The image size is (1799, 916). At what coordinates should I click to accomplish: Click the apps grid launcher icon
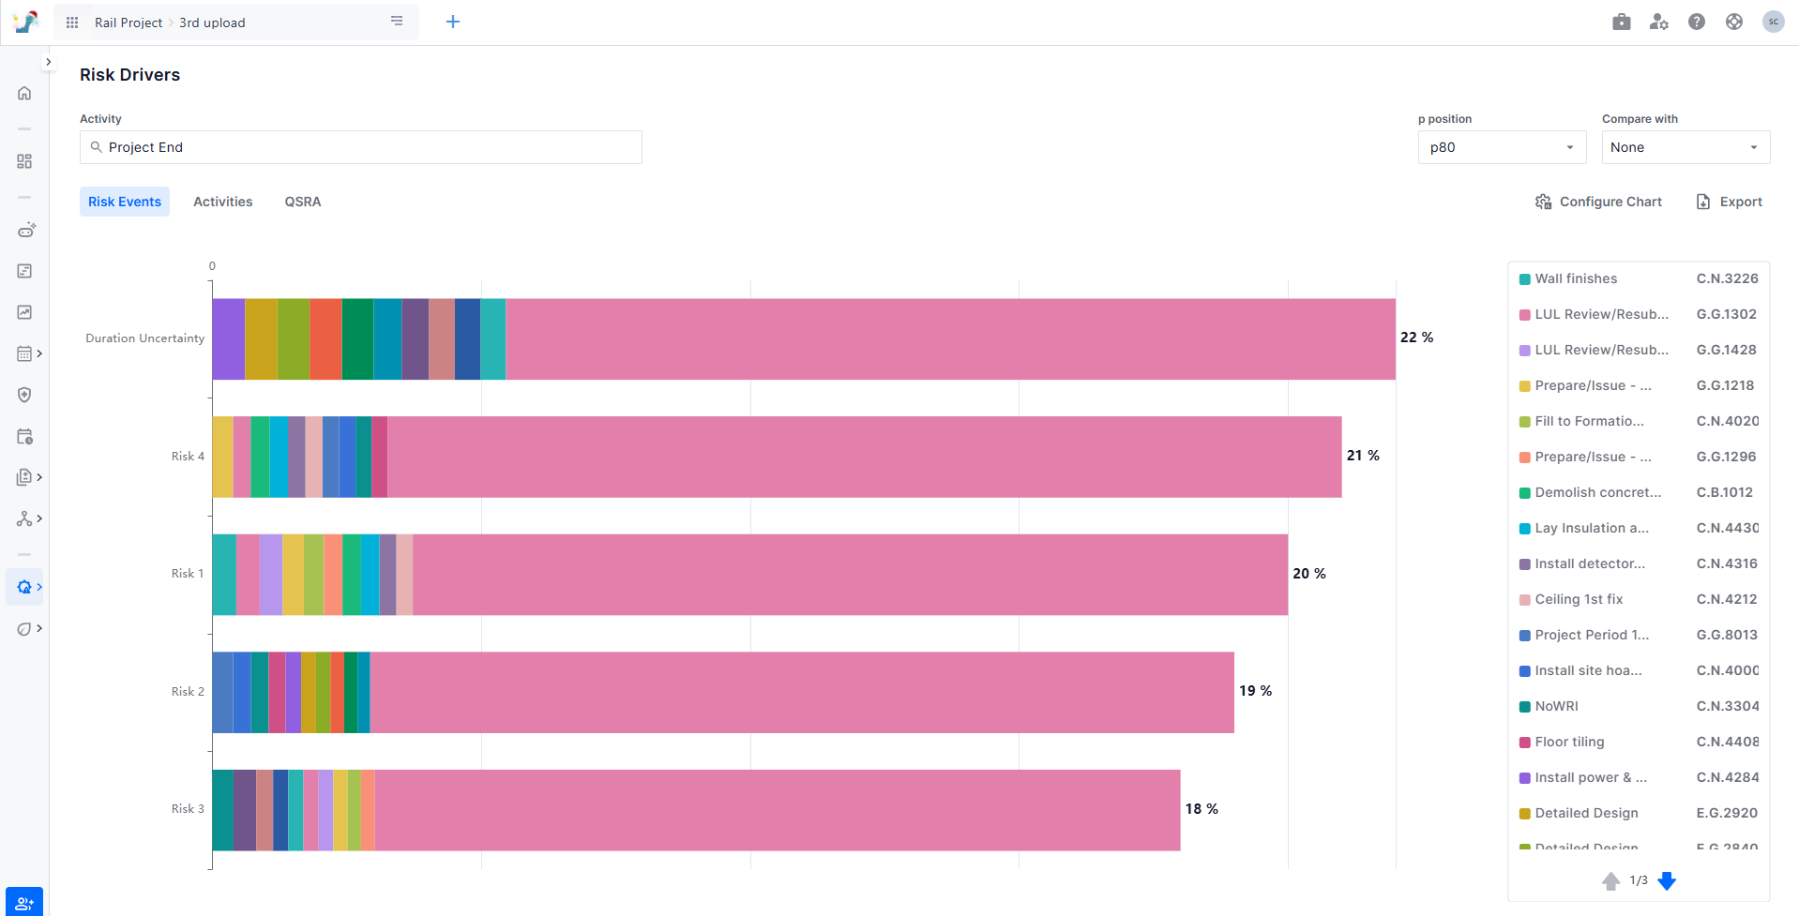pos(72,23)
